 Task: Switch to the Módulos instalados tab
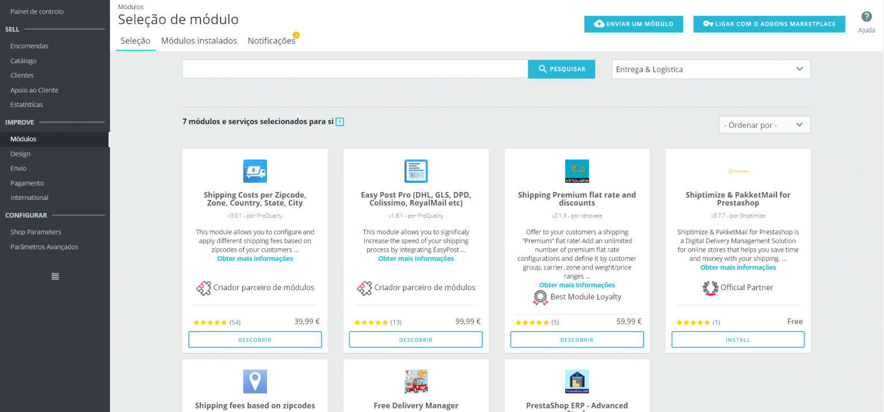pyautogui.click(x=199, y=41)
